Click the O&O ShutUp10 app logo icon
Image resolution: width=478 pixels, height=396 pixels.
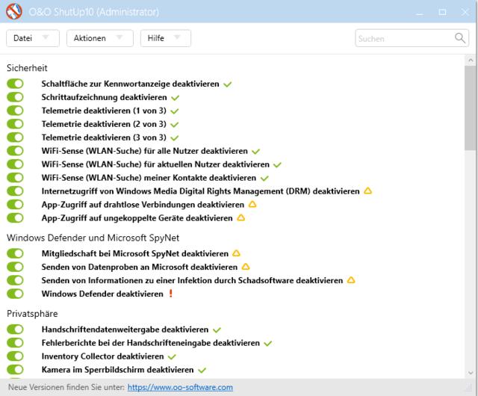tap(13, 11)
